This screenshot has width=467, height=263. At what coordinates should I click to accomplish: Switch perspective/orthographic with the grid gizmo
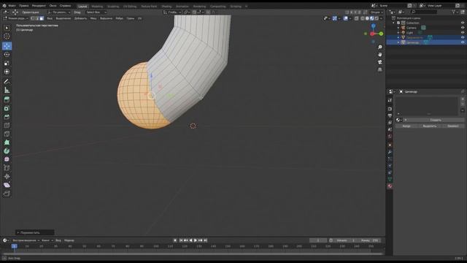point(379,69)
